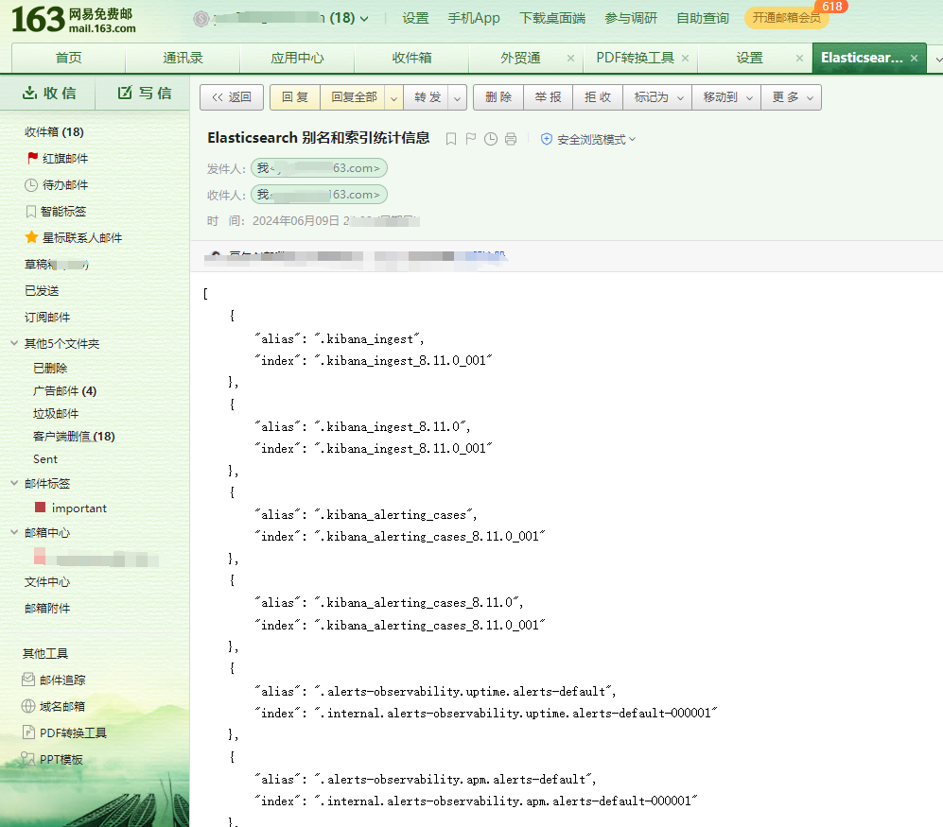
Task: Open the 移动到 dropdown
Action: (726, 97)
